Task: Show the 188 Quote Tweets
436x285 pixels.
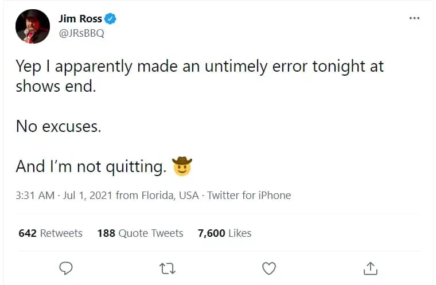Action: 140,233
